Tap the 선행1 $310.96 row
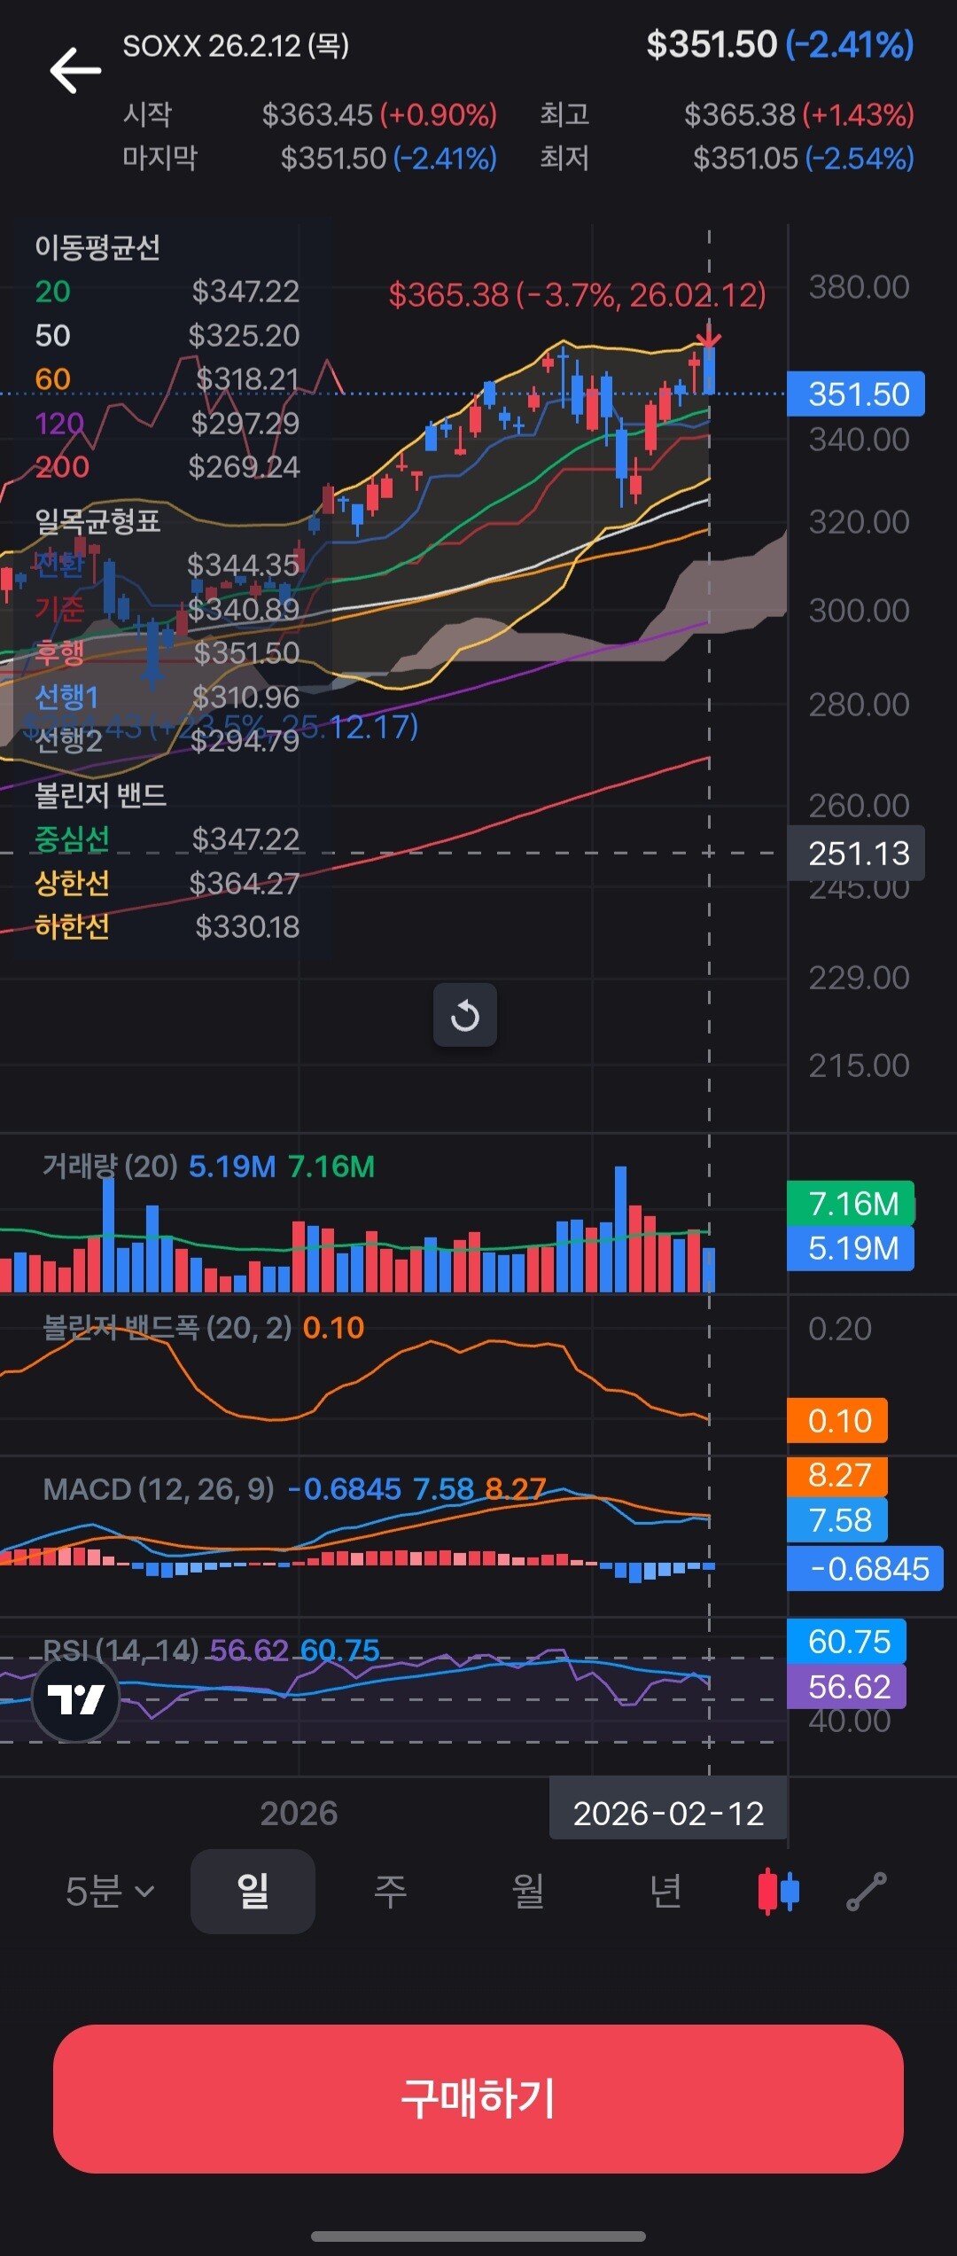The height and width of the screenshot is (2256, 957). point(167,697)
